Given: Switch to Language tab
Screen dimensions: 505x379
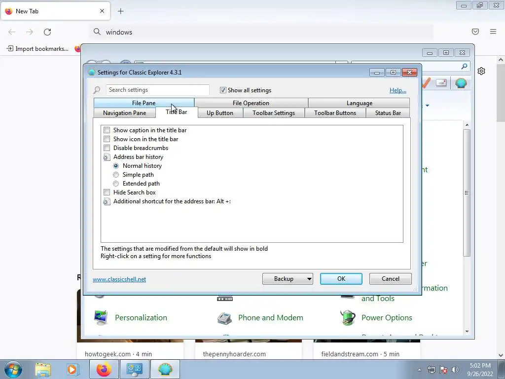Looking at the screenshot, I should click(x=360, y=103).
